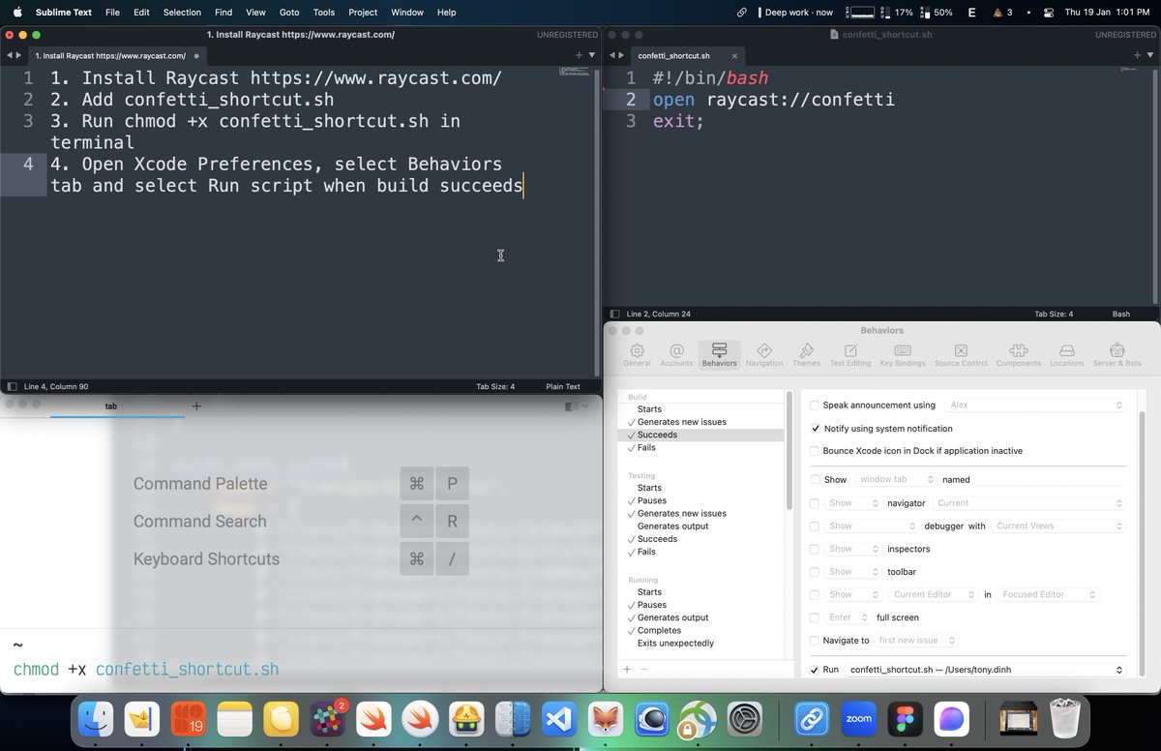Open Finder from the Dock
The height and width of the screenshot is (751, 1161).
96,721
